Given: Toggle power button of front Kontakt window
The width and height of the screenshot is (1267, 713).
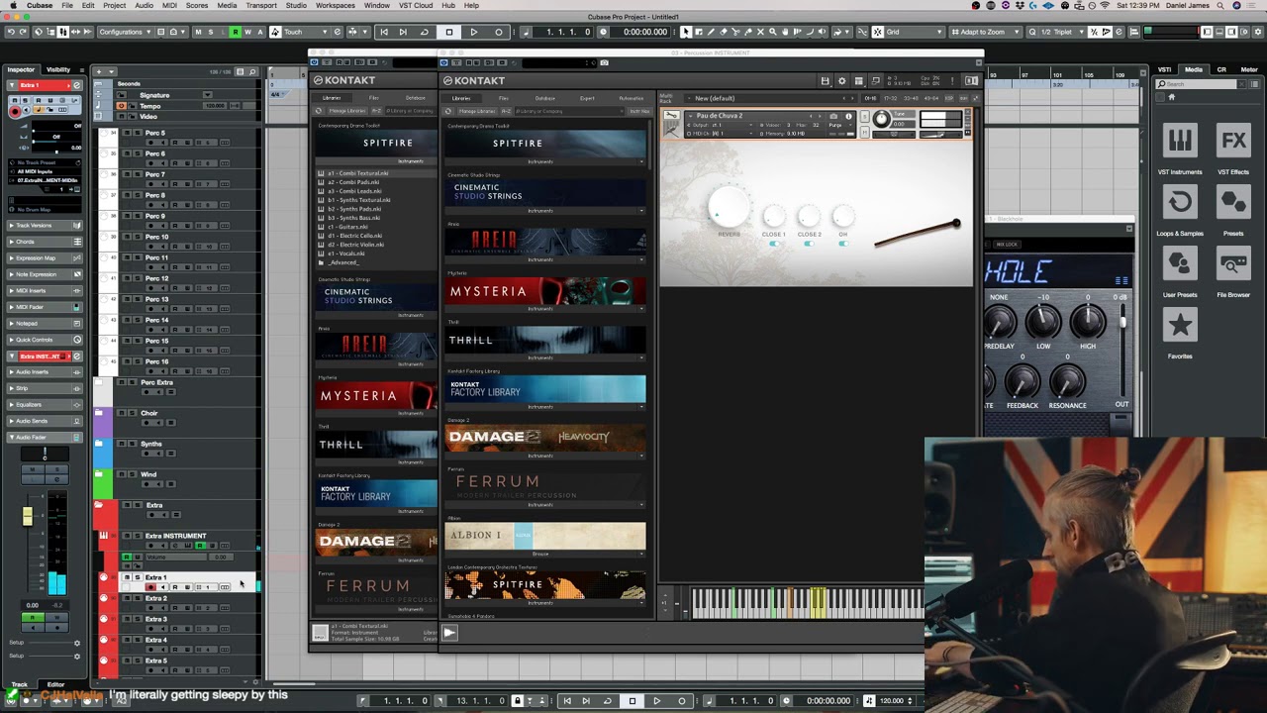Looking at the screenshot, I should click(443, 62).
